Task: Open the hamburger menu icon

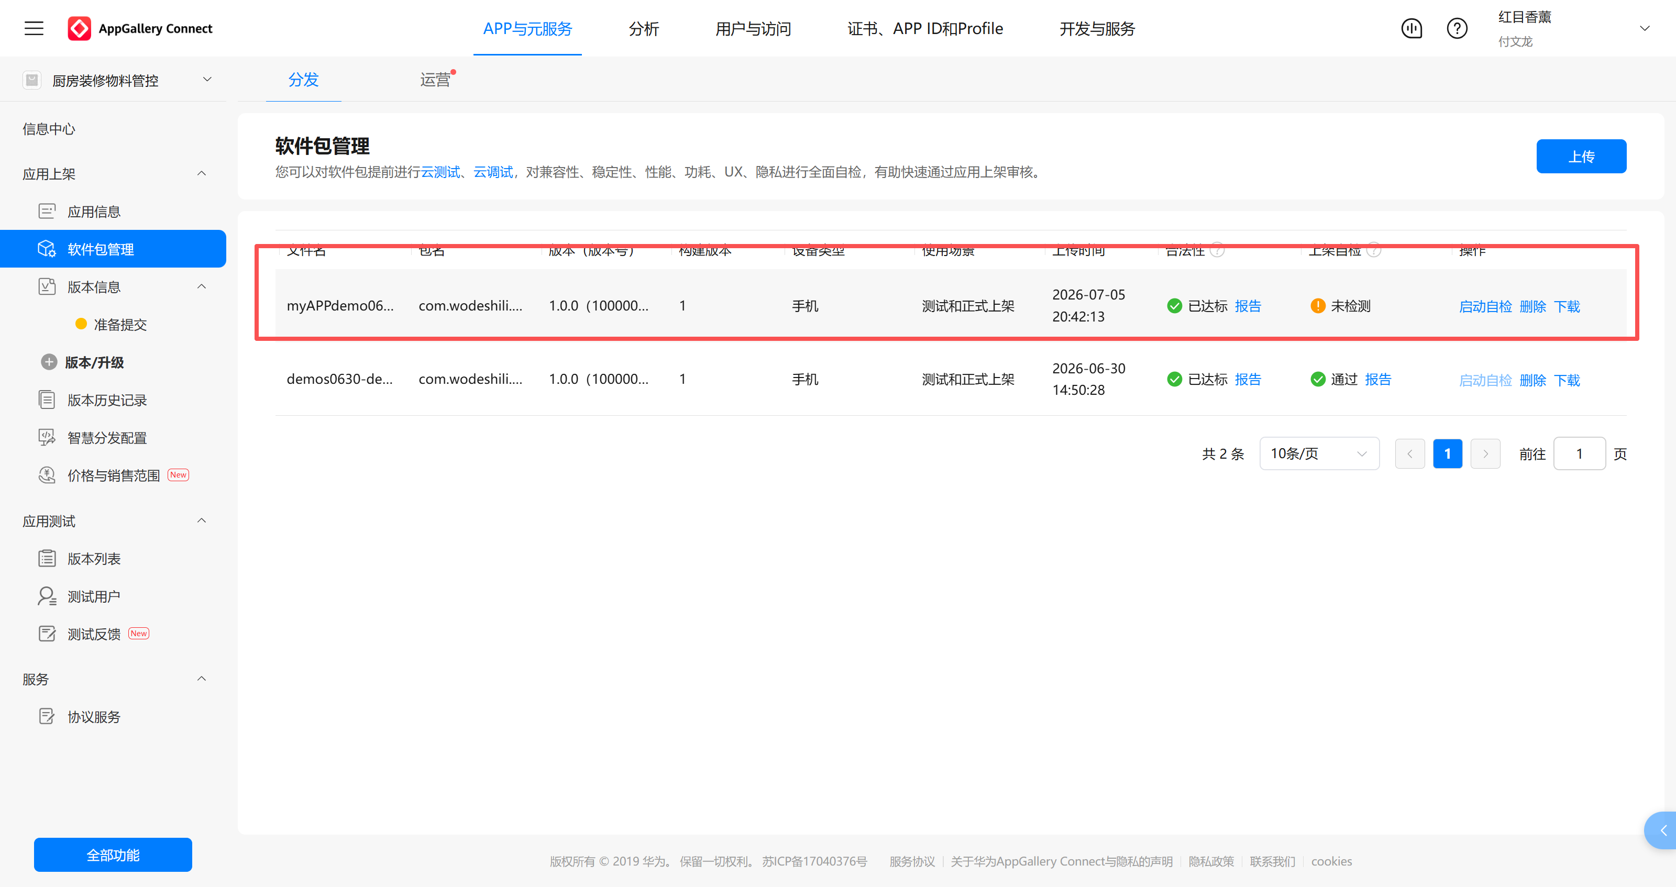Action: (x=34, y=28)
